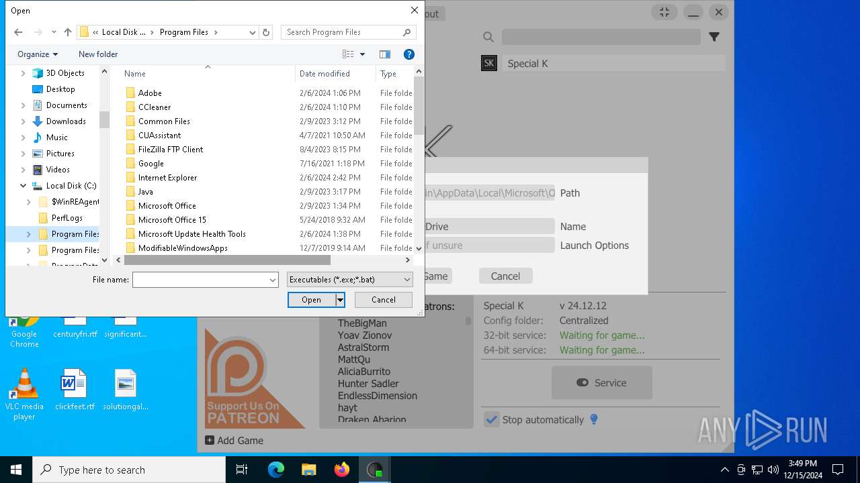860x483 pixels.
Task: Open Firefox from taskbar
Action: click(x=342, y=470)
